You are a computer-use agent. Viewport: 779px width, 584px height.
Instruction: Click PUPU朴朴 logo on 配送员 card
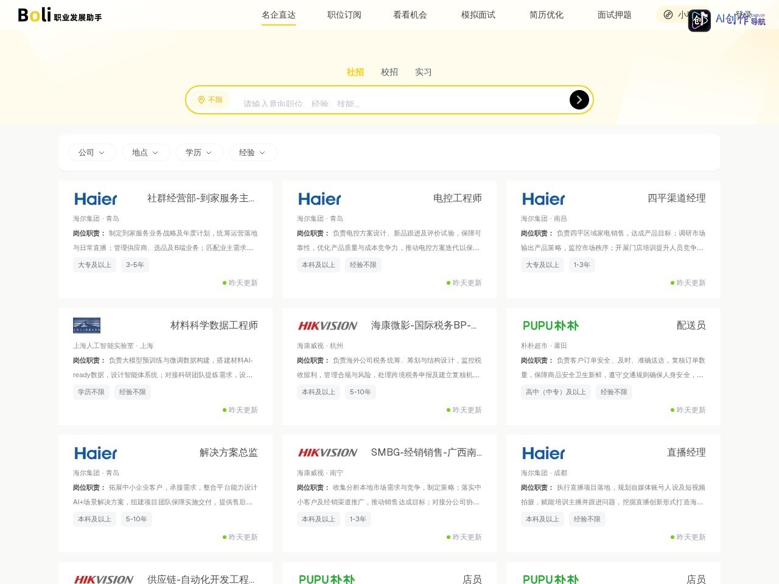coord(550,326)
